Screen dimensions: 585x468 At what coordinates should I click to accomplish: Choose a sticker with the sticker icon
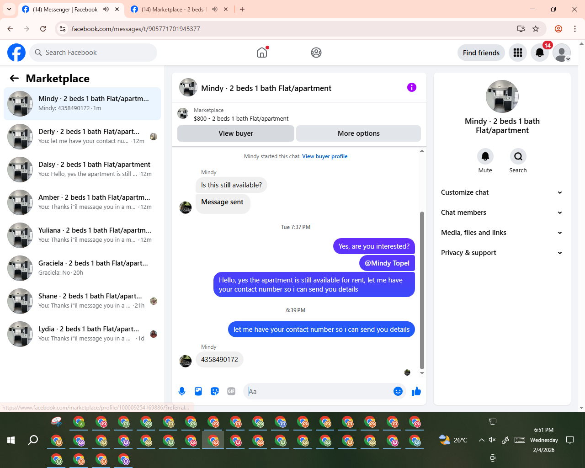pos(215,391)
